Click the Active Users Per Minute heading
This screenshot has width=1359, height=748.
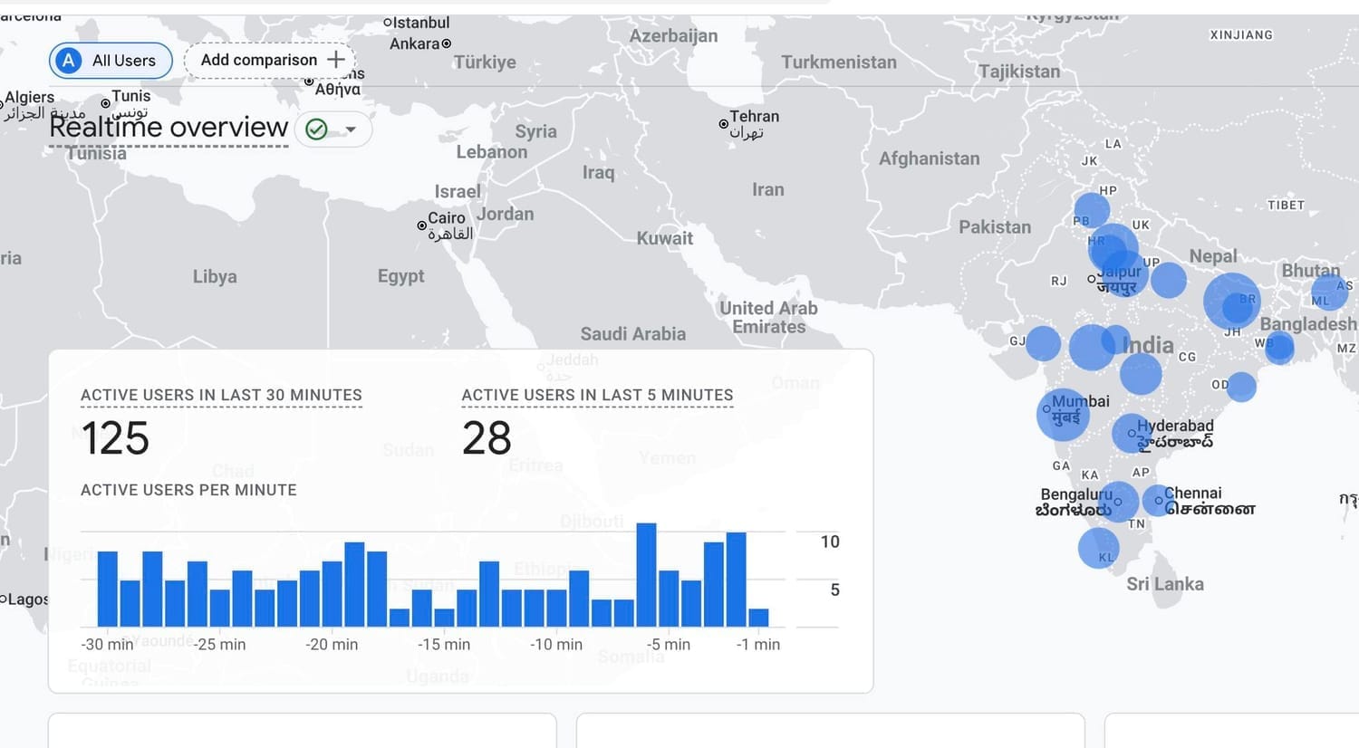[x=188, y=490]
